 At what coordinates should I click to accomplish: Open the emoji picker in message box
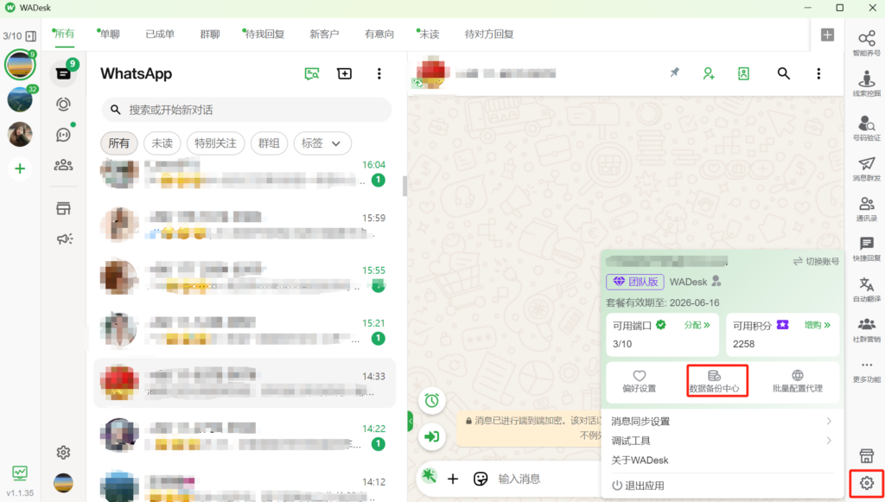point(481,479)
